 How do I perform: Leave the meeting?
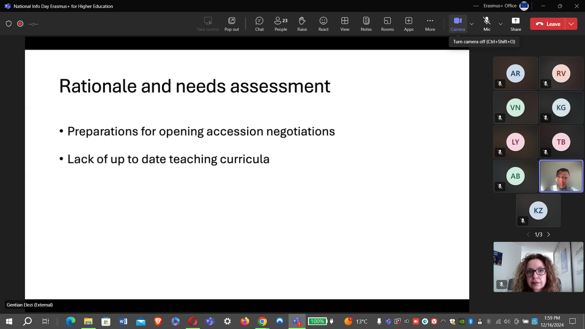(548, 24)
